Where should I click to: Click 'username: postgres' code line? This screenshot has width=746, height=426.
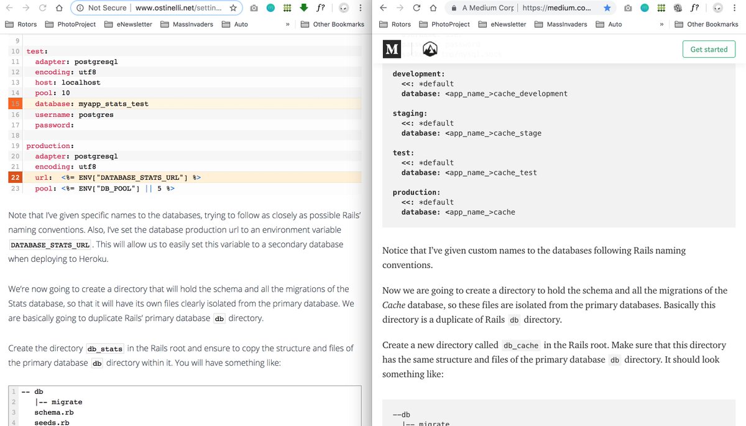coord(74,114)
